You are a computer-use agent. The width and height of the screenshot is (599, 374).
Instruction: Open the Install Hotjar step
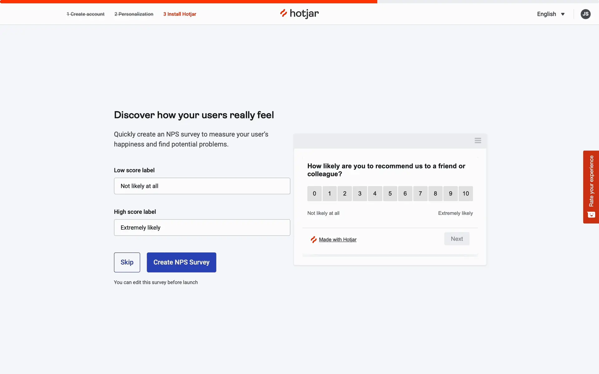click(180, 14)
